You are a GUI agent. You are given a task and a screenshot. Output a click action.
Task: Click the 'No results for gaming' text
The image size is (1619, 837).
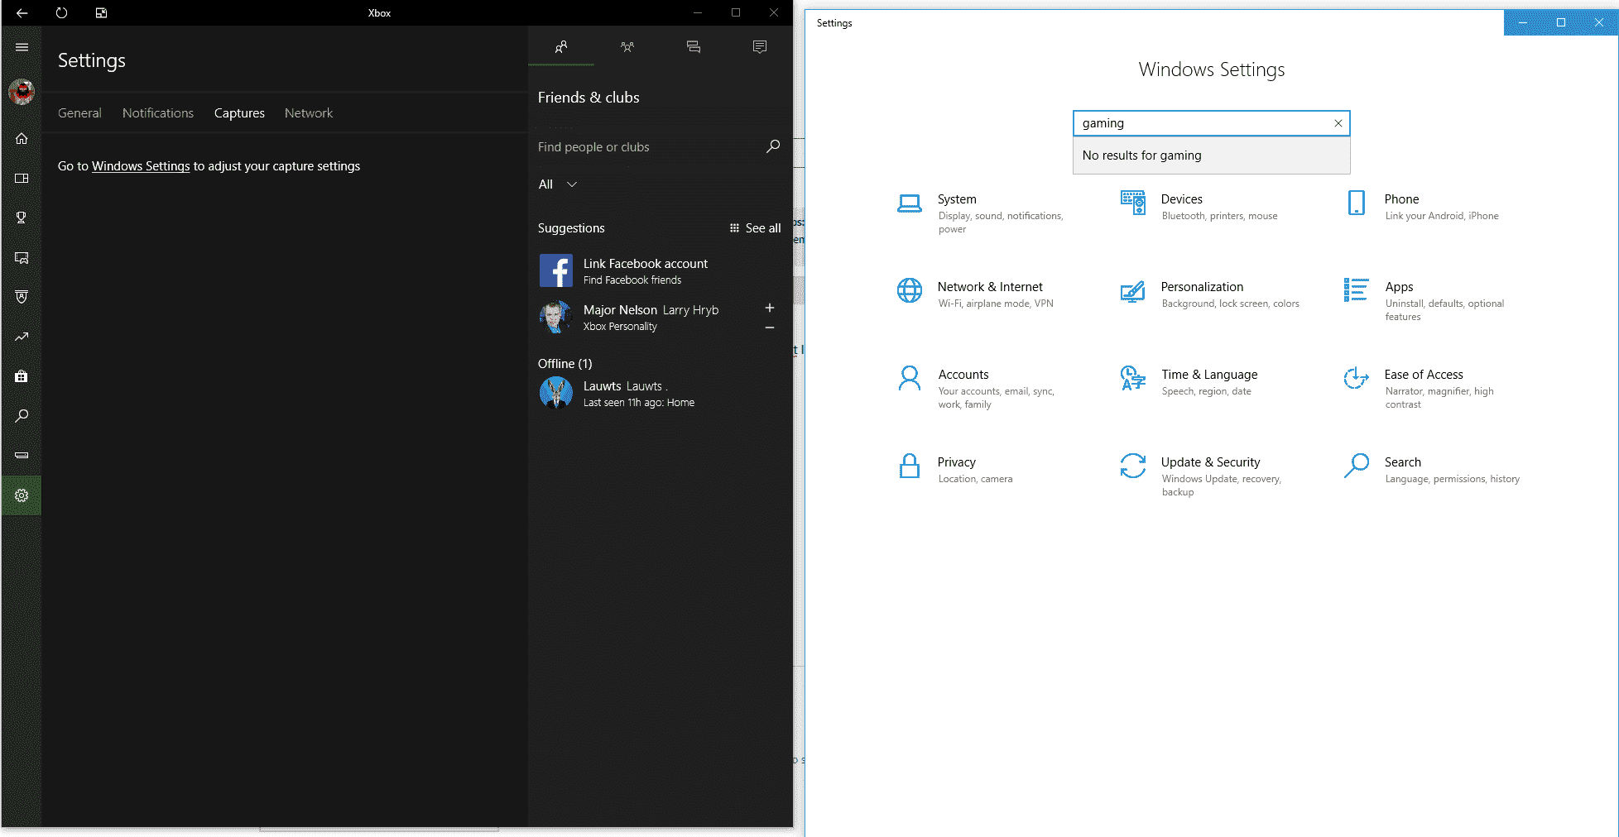(1141, 155)
